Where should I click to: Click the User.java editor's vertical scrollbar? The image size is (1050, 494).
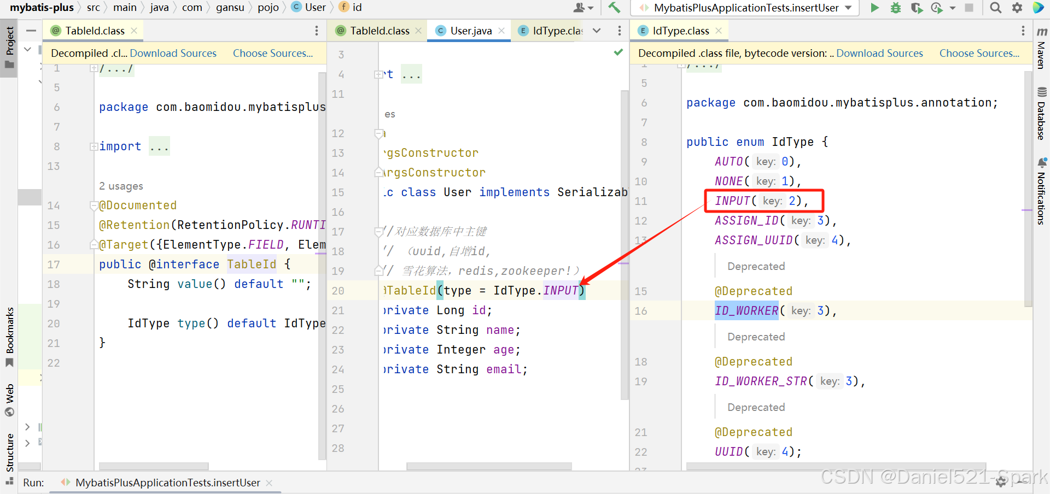(625, 245)
